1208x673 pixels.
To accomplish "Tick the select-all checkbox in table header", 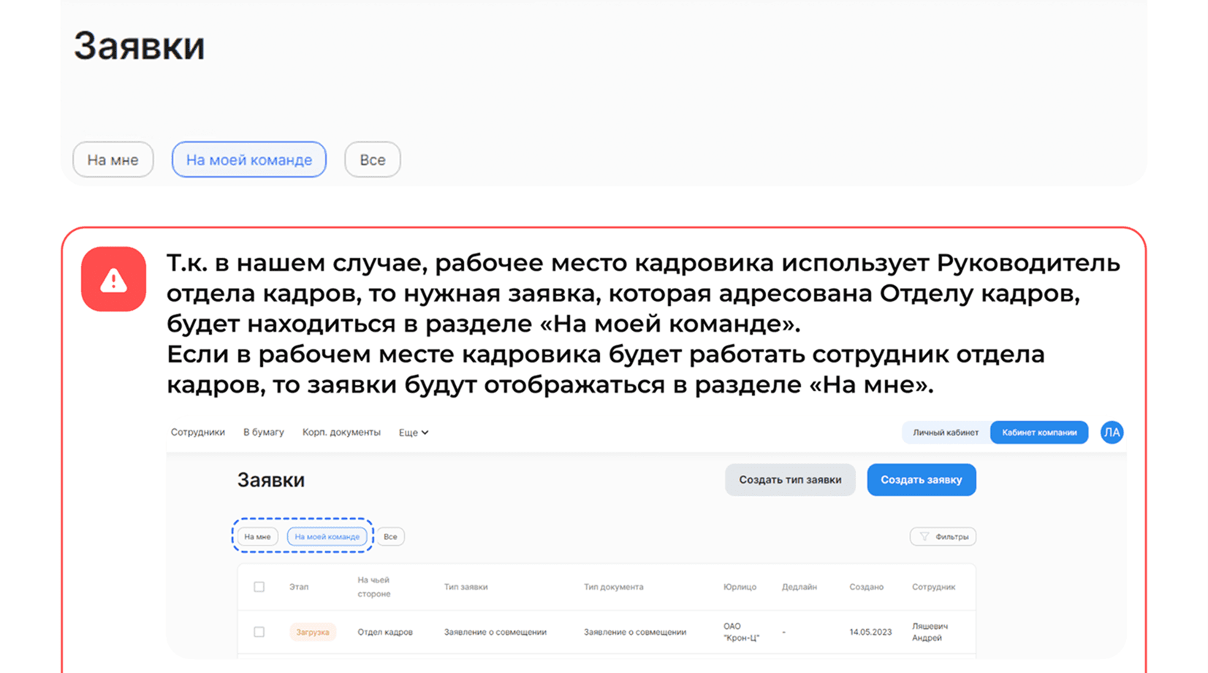I will (x=259, y=587).
